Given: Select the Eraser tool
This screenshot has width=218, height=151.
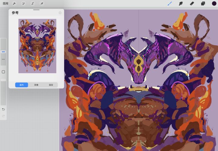Looking at the screenshot, I should pos(192,4).
